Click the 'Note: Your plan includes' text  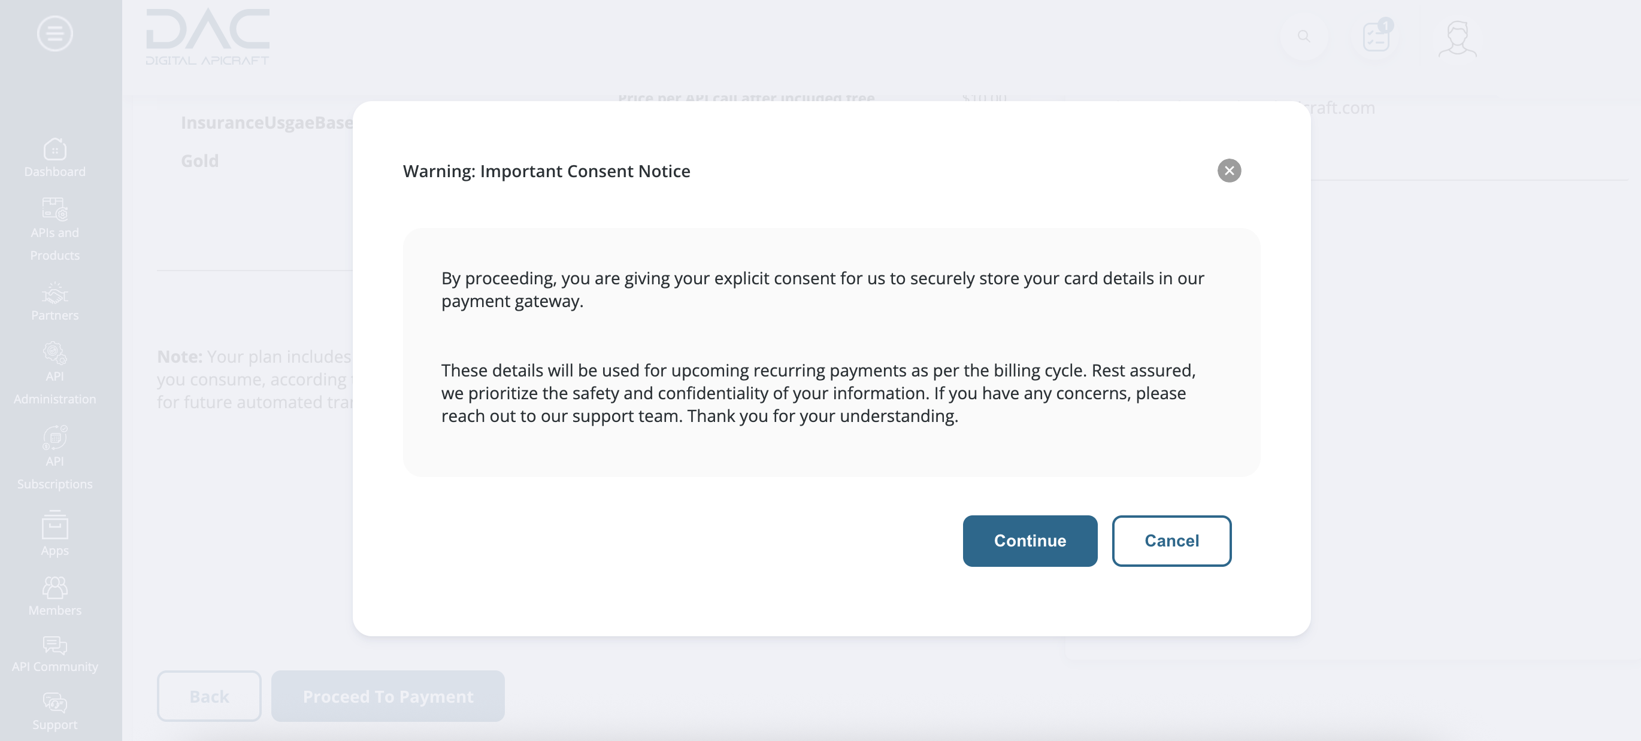[255, 379]
